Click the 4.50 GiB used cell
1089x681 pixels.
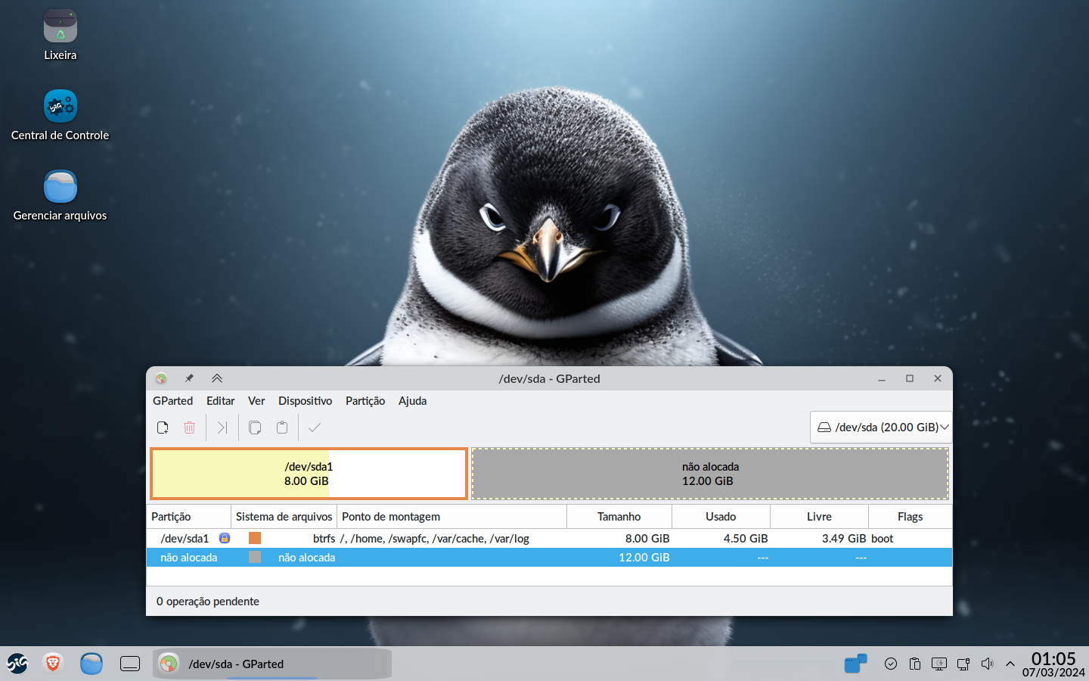(x=746, y=538)
